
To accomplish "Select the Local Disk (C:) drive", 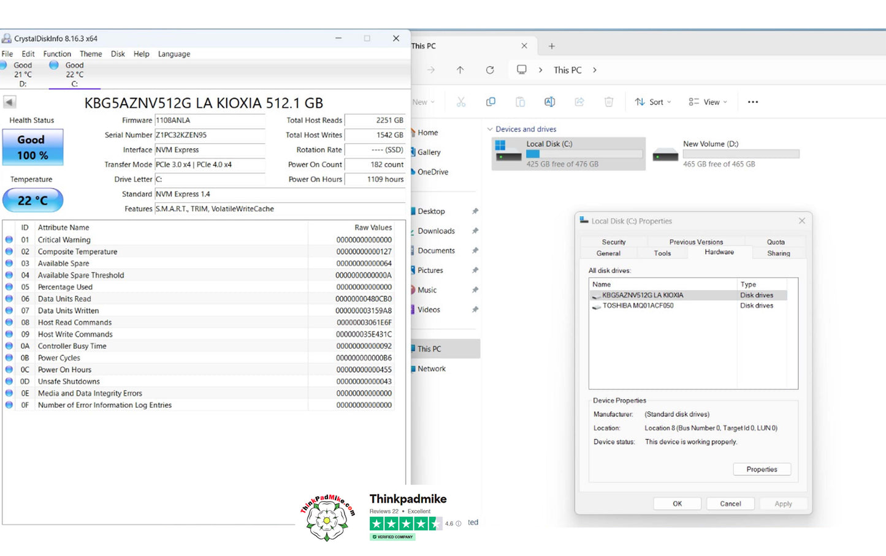I will [x=568, y=154].
